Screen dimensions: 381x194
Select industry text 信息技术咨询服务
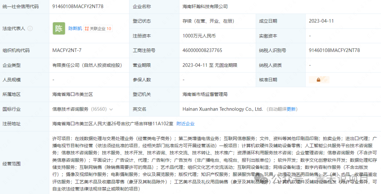pos(71,109)
